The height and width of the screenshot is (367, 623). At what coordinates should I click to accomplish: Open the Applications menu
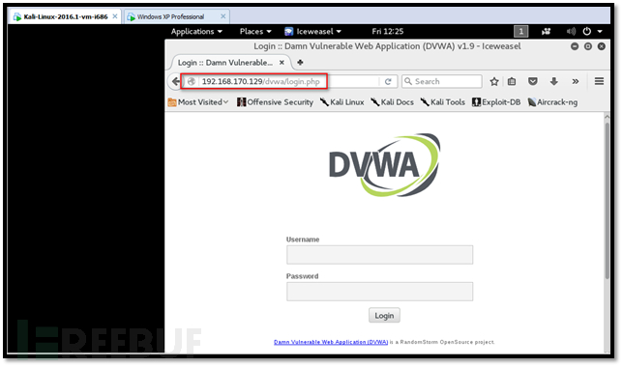click(196, 31)
